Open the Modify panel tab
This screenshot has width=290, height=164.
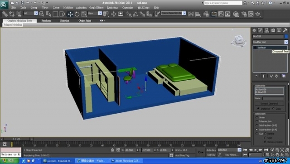click(x=261, y=30)
